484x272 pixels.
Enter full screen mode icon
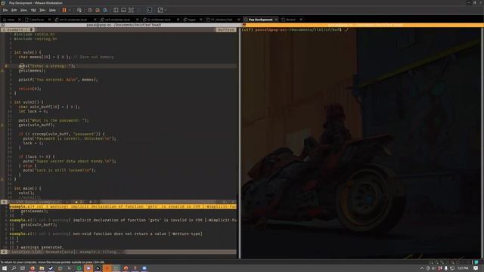click(131, 10)
